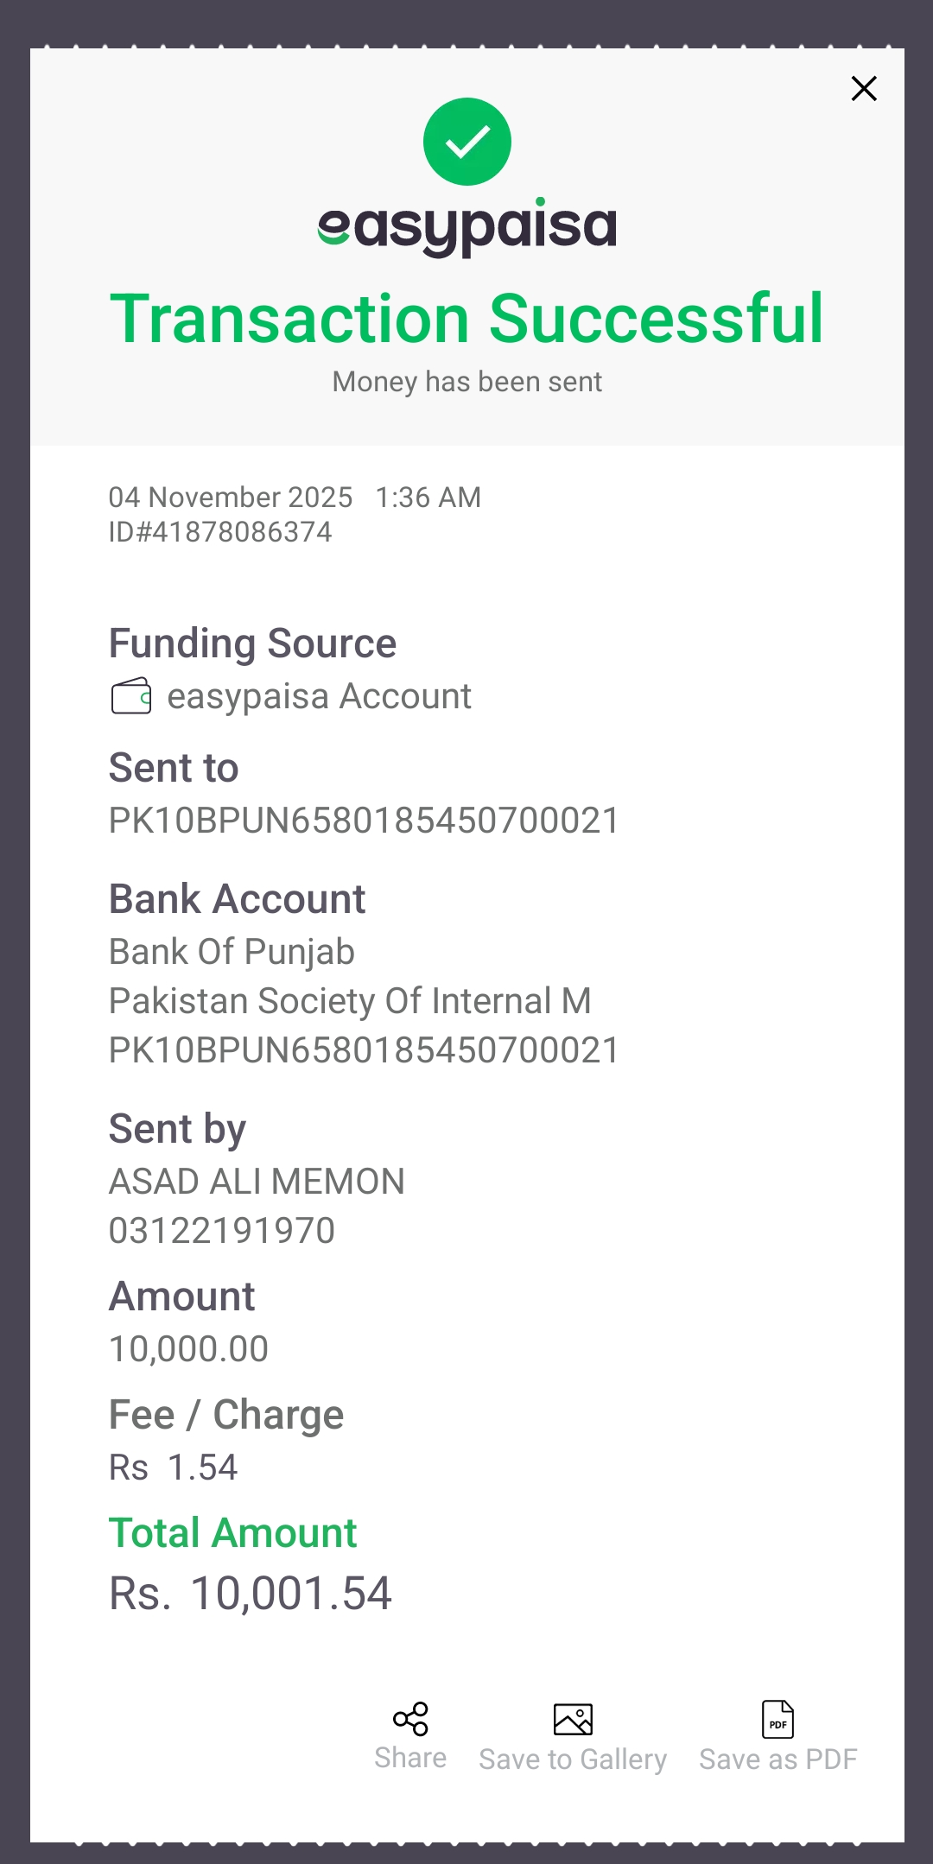Viewport: 933px width, 1864px height.
Task: Select the Fee / Charge value Rs 1.54
Action: (173, 1468)
